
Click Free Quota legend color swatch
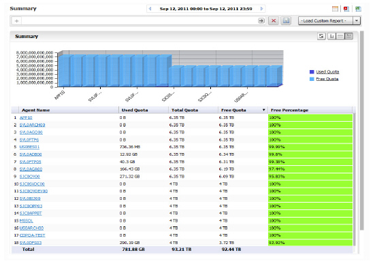pos(312,79)
